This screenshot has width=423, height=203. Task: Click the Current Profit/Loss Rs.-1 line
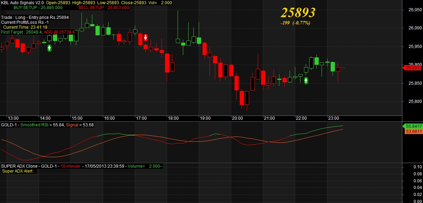pos(24,22)
